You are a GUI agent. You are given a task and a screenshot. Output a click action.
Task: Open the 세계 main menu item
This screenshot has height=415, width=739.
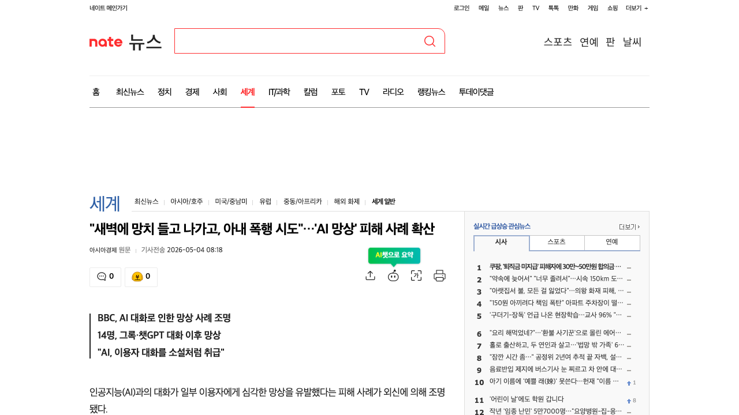coord(248,92)
